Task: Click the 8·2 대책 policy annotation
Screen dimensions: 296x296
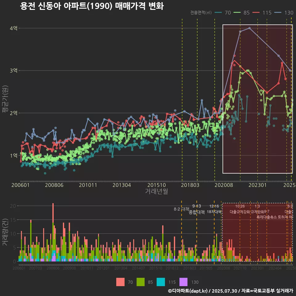Action: [182, 209]
